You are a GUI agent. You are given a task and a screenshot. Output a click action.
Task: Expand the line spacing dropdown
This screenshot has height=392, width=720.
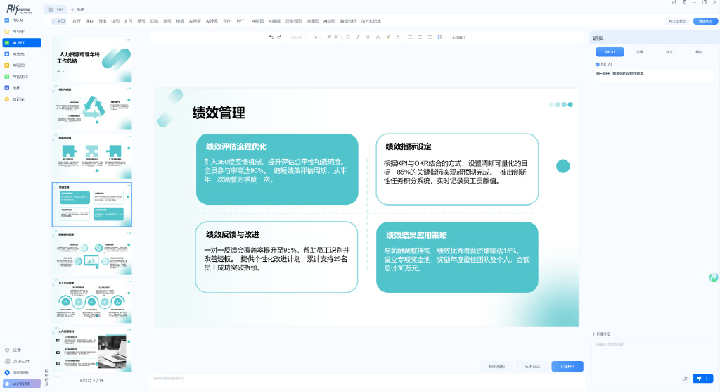tap(441, 37)
